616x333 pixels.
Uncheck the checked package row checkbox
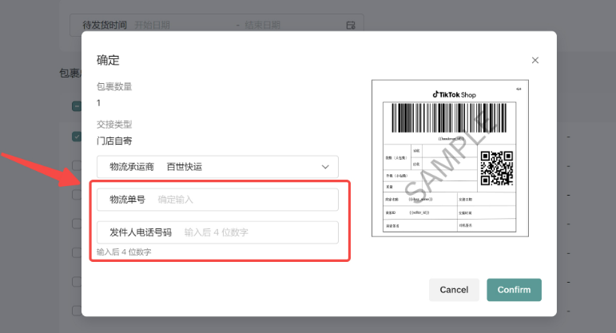coord(77,137)
